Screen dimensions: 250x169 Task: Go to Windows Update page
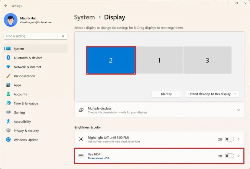coord(35,140)
